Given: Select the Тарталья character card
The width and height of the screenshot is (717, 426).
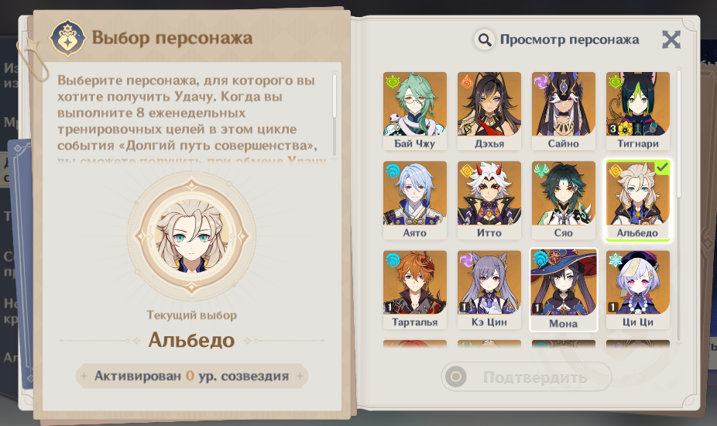Looking at the screenshot, I should (415, 289).
